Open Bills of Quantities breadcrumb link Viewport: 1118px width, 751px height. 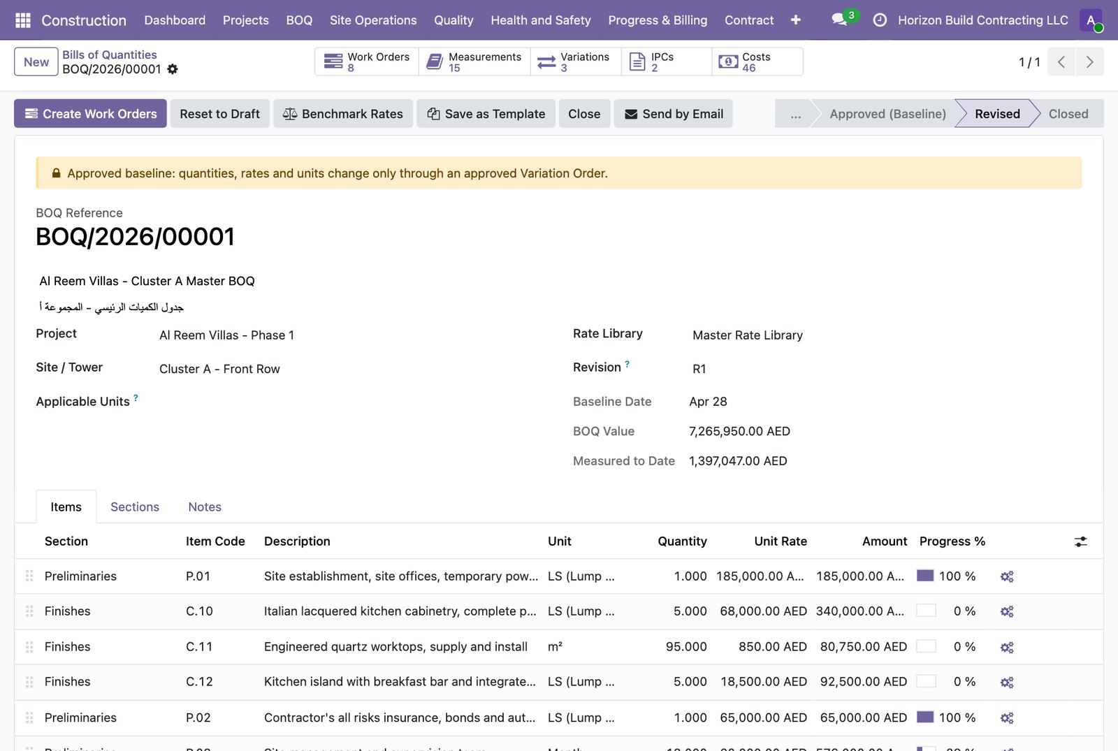pos(110,54)
